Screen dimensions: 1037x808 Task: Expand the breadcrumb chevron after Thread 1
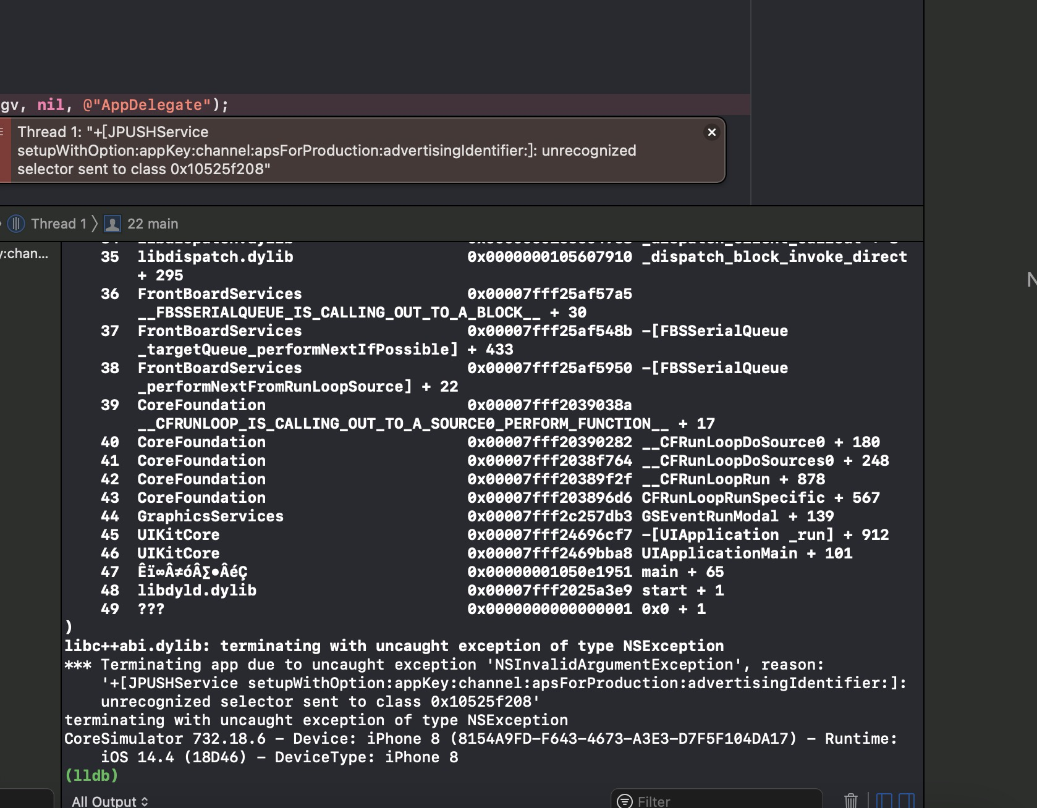point(95,224)
